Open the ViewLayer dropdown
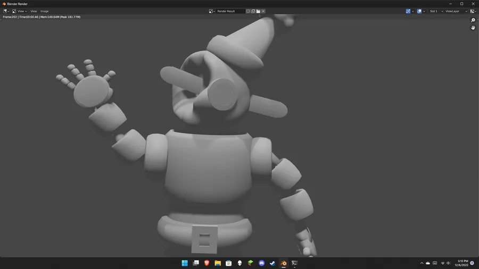Image resolution: width=479 pixels, height=269 pixels. pos(456,11)
